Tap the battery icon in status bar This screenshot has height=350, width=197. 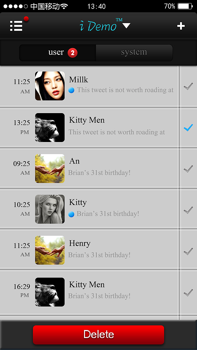pos(185,6)
